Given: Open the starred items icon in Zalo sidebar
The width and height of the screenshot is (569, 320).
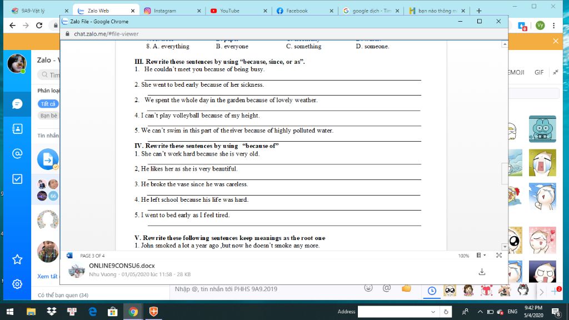Looking at the screenshot, I should pos(17,259).
